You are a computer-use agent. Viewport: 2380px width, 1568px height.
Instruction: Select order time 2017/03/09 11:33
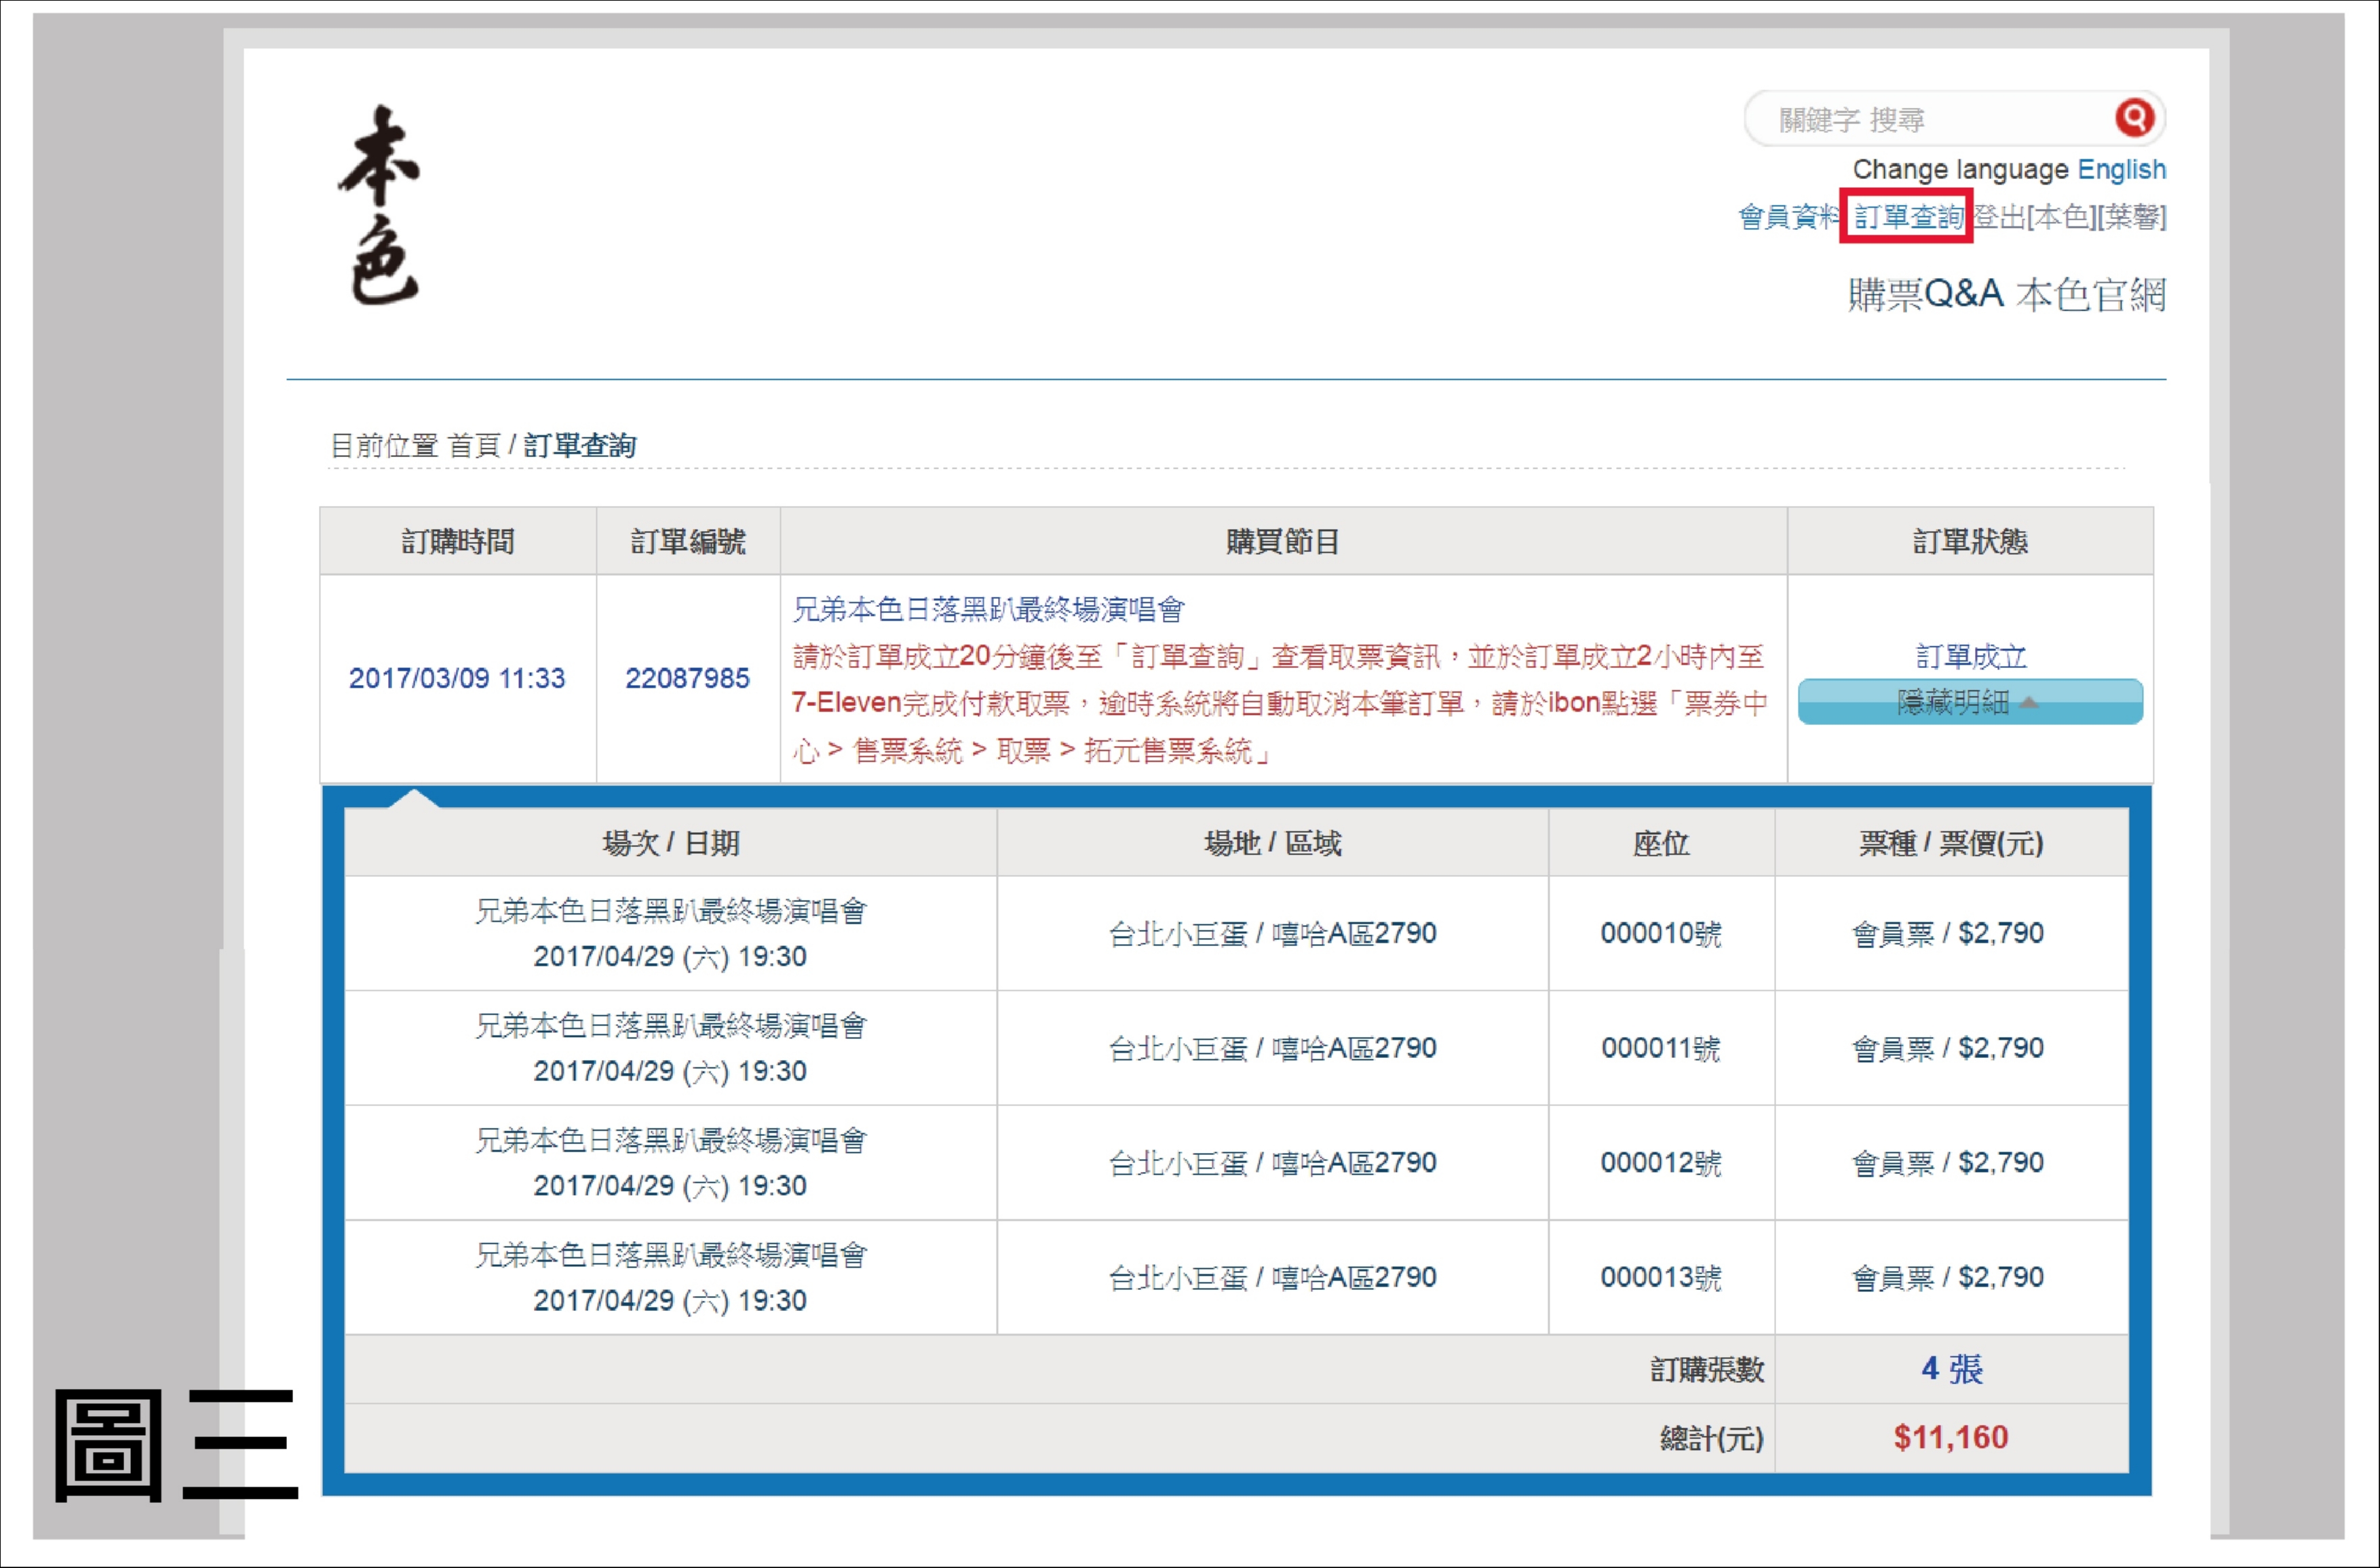pos(457,678)
